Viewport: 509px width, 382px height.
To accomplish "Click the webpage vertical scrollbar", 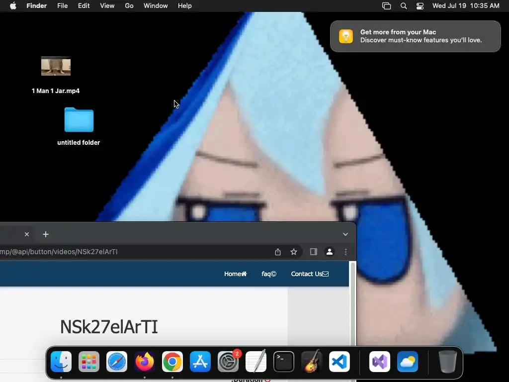I will point(352,304).
